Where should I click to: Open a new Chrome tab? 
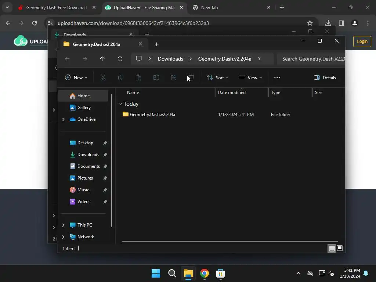point(282,7)
